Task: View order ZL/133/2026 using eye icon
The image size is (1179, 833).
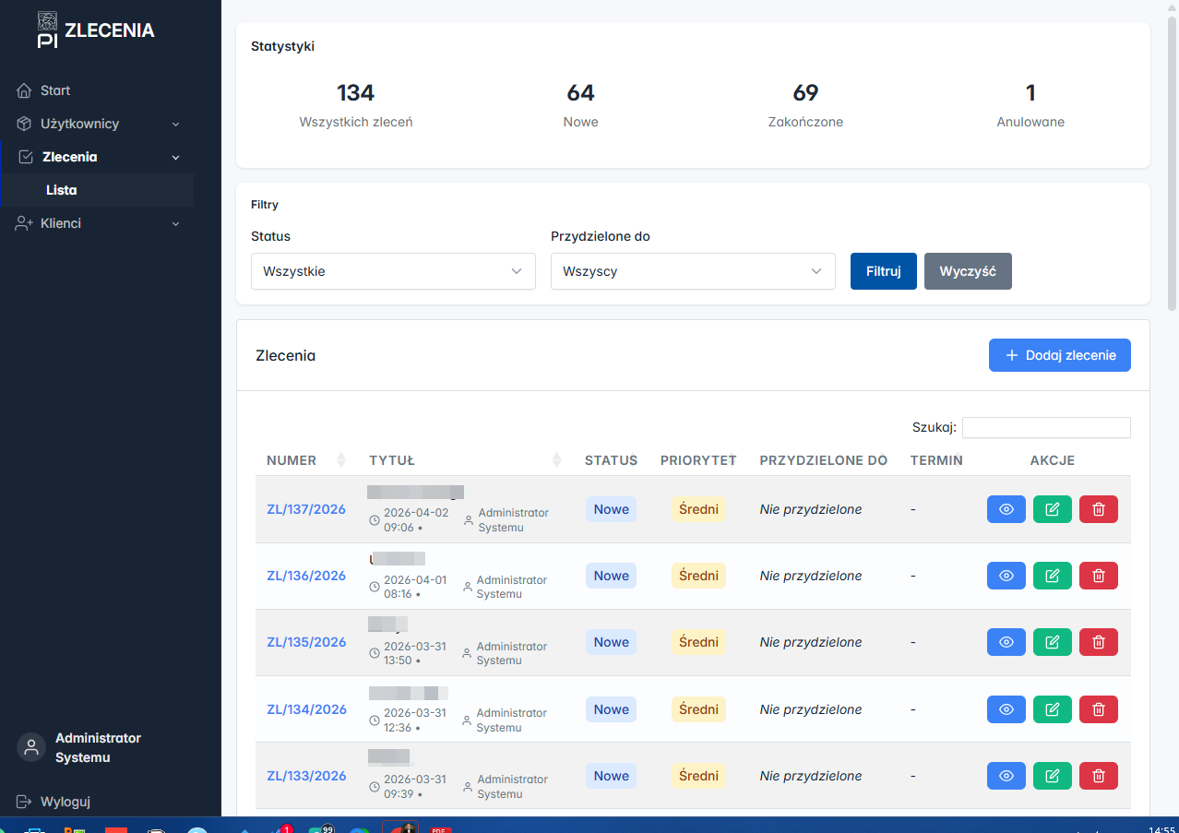Action: pos(1006,776)
